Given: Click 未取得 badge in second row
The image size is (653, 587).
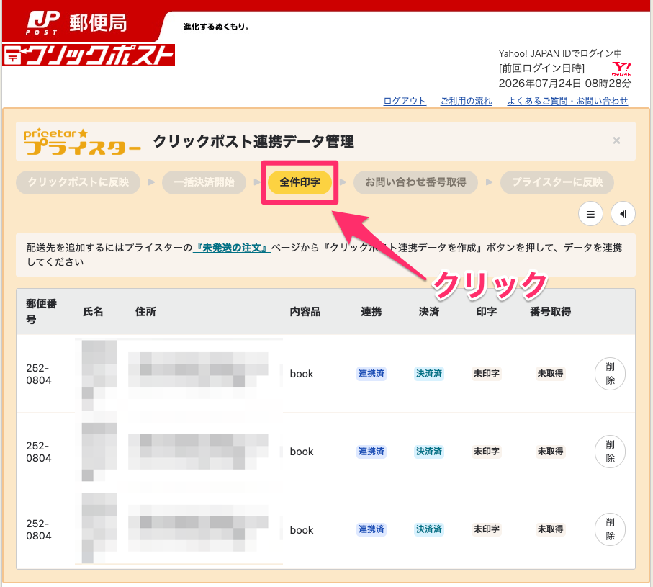Looking at the screenshot, I should pos(550,452).
